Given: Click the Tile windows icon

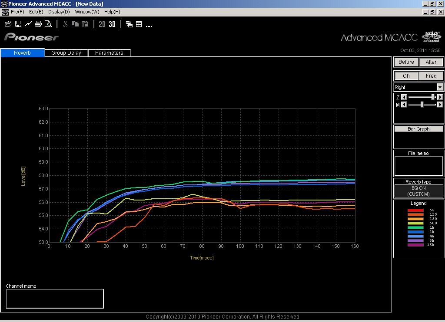Looking at the screenshot, I should 139,24.
